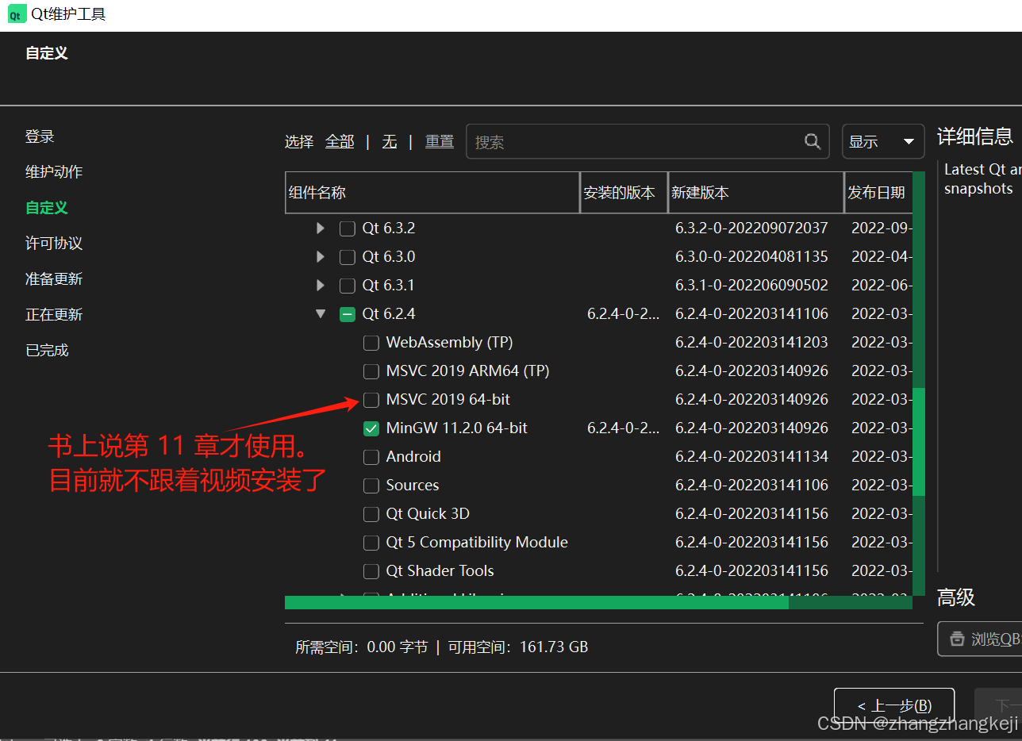The height and width of the screenshot is (741, 1022).
Task: Click the 全部 select-all link
Action: [x=340, y=141]
